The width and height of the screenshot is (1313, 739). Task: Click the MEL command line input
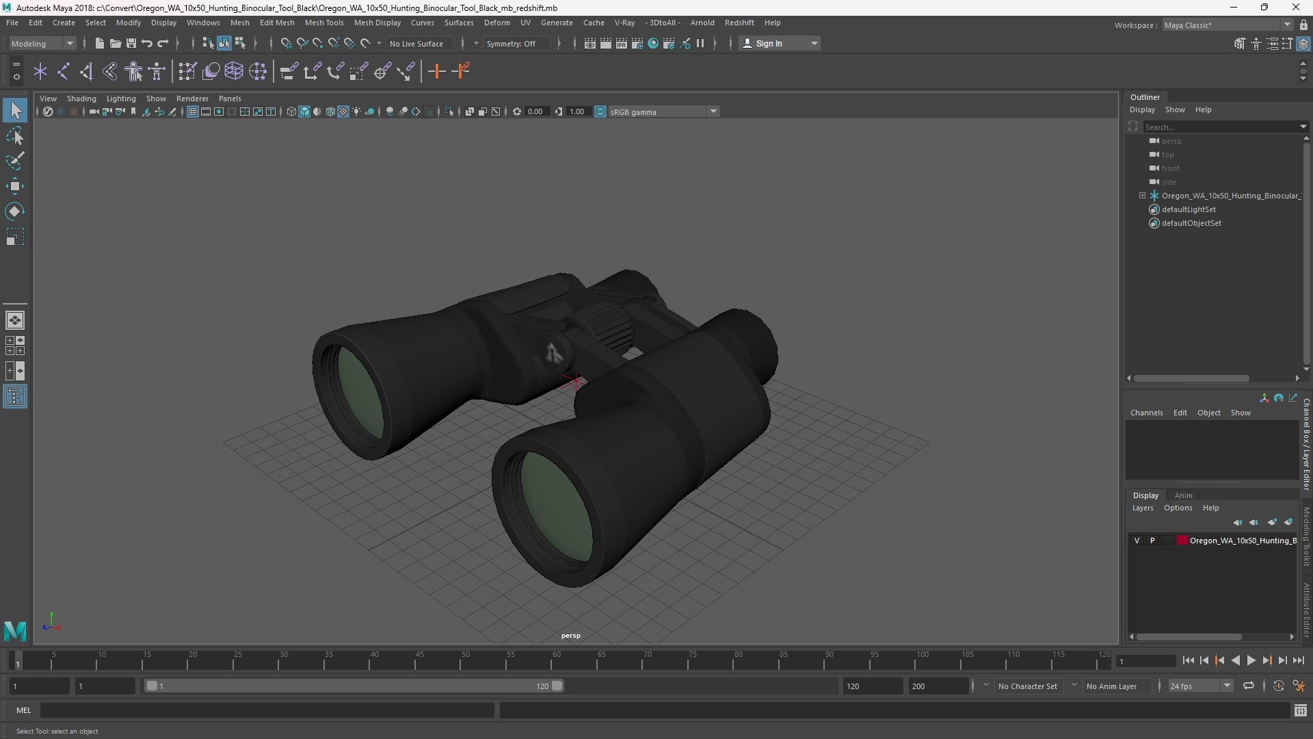(267, 710)
